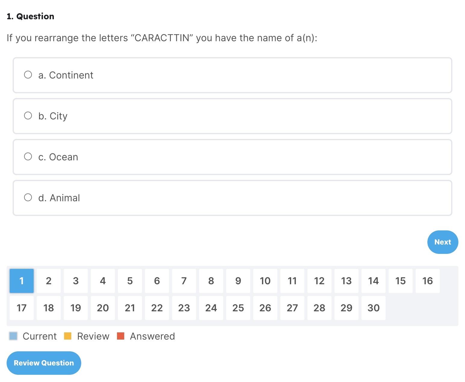
Task: Go to question 2 in navigator
Action: [49, 281]
